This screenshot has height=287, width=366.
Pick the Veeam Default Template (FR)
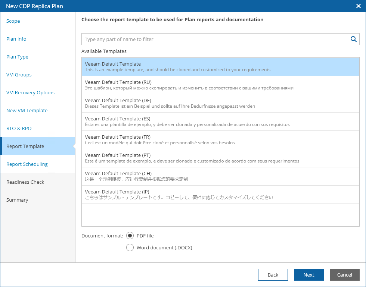click(x=220, y=140)
